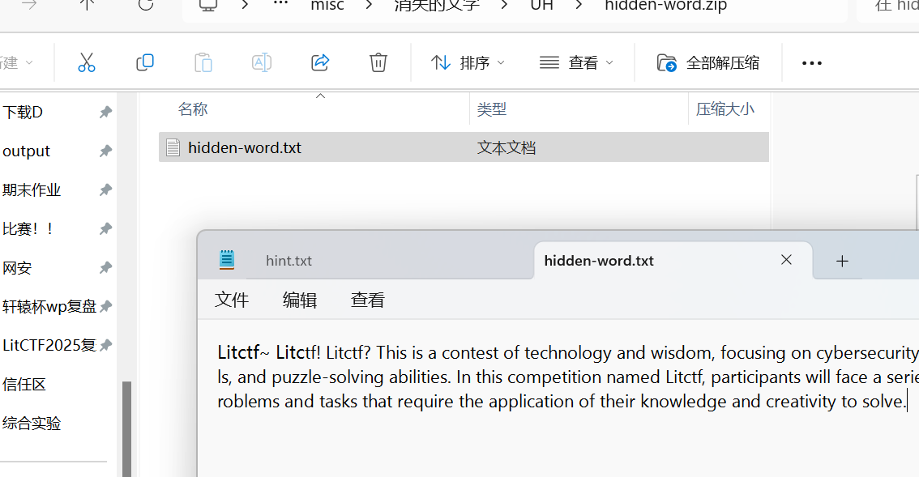This screenshot has width=919, height=477.
Task: Open 网安 folder in sidebar
Action: click(x=17, y=268)
